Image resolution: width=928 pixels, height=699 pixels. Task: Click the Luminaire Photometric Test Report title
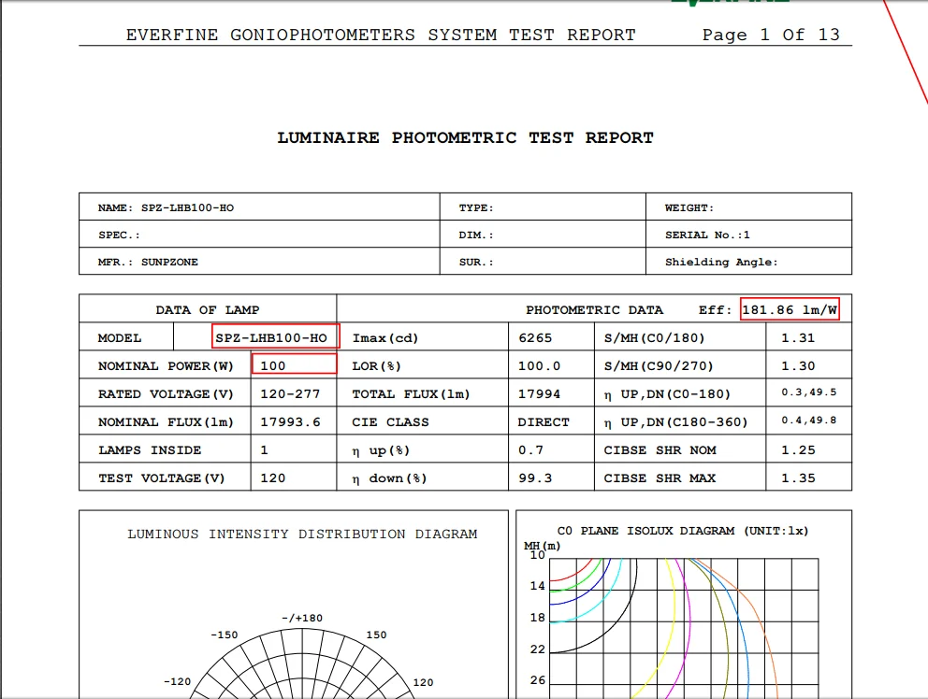(465, 137)
